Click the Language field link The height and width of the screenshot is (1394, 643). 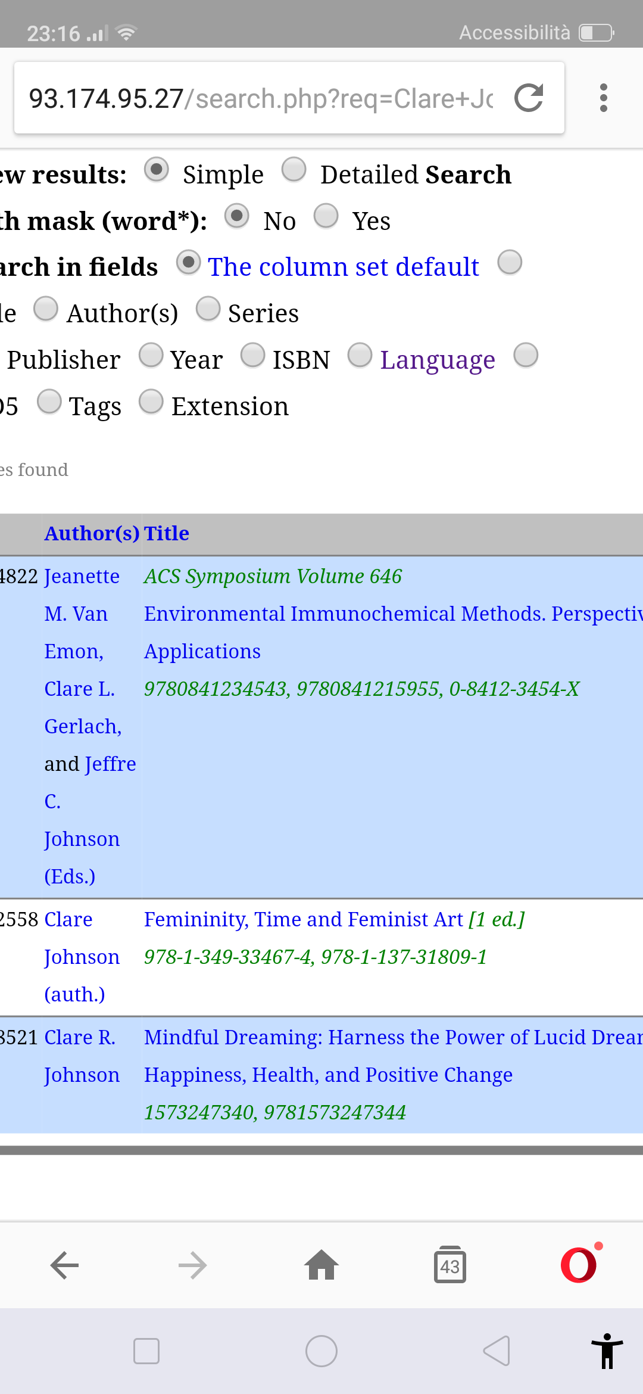438,360
